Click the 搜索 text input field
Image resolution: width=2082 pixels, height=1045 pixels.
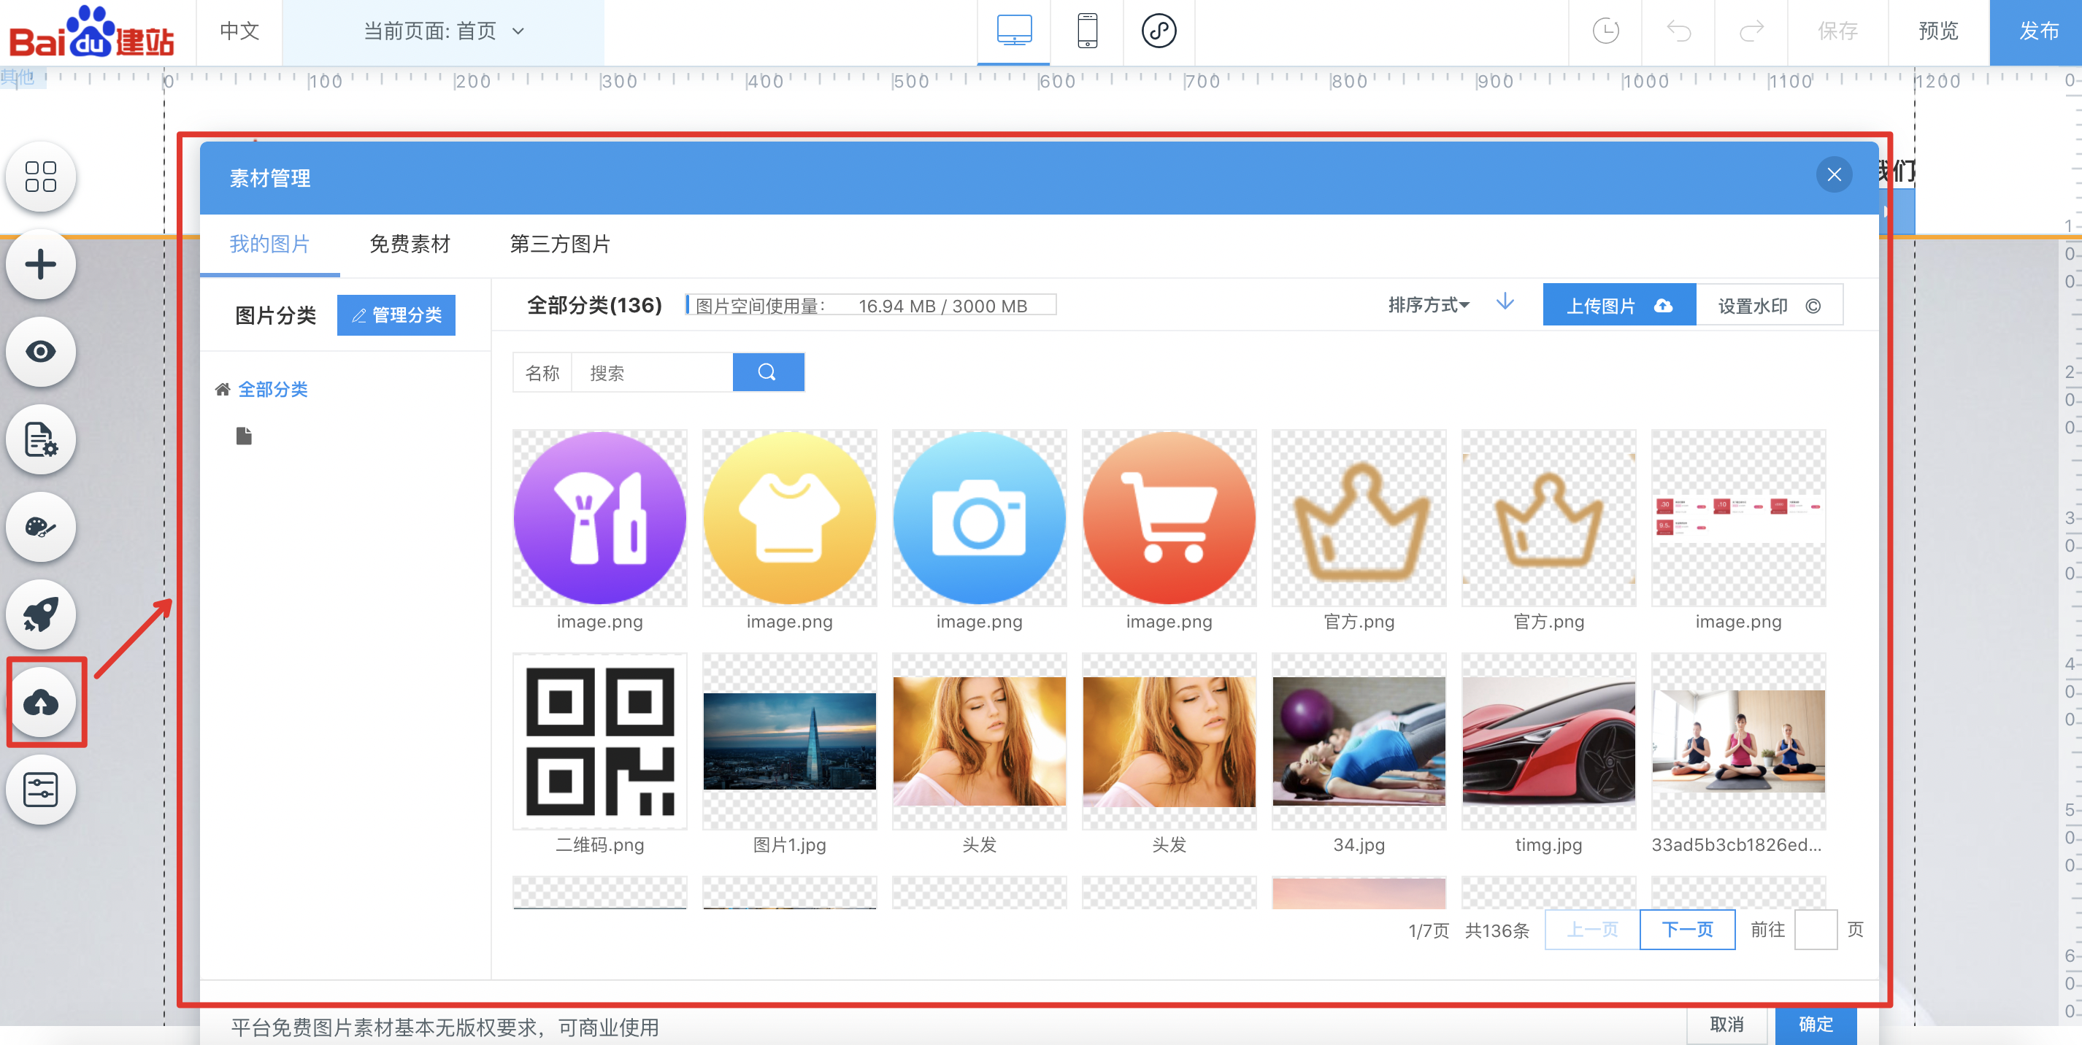coord(651,373)
